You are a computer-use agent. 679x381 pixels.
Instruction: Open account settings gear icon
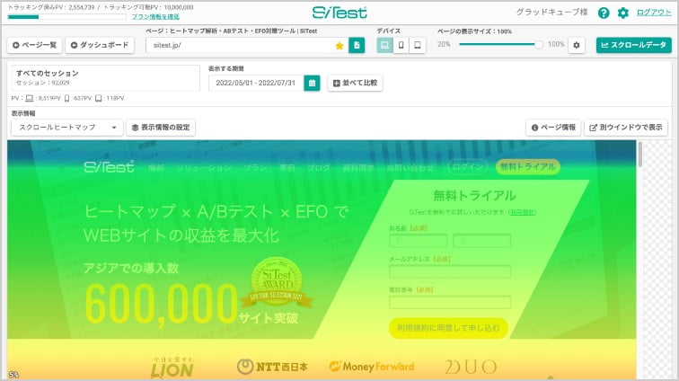tap(622, 13)
